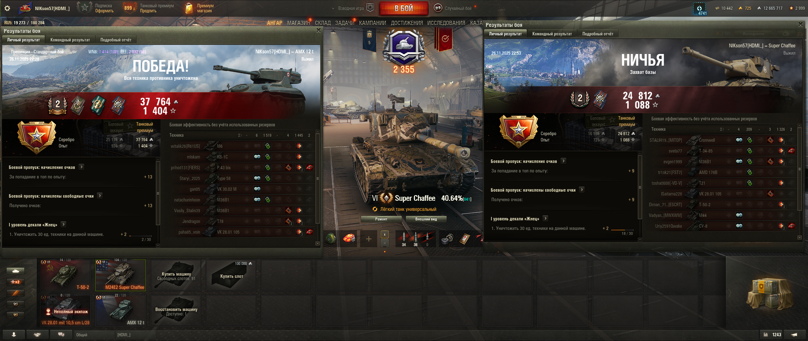This screenshot has height=341, width=808.
Task: Select the repair kit consumable slot
Action: pyautogui.click(x=447, y=239)
